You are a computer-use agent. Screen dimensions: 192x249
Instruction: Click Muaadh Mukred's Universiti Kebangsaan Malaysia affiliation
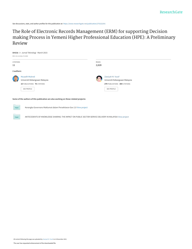[x=34, y=80]
